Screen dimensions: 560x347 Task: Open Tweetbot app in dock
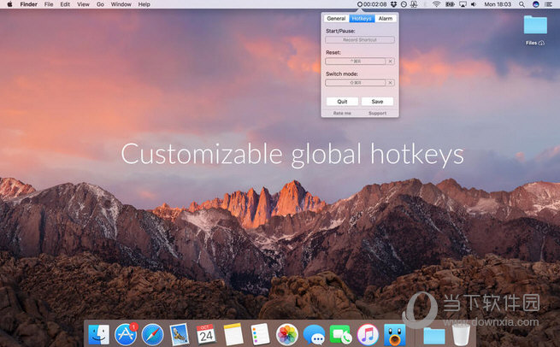pyautogui.click(x=395, y=335)
